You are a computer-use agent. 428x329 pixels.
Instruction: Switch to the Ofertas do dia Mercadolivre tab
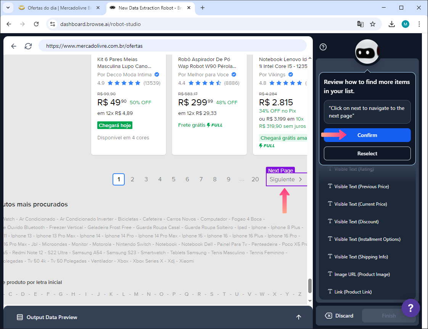pos(59,8)
